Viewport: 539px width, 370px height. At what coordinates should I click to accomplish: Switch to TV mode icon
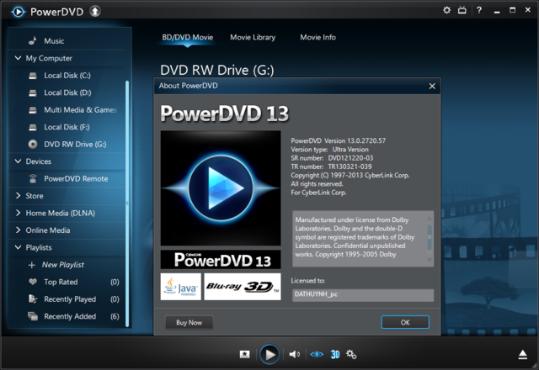(x=462, y=10)
